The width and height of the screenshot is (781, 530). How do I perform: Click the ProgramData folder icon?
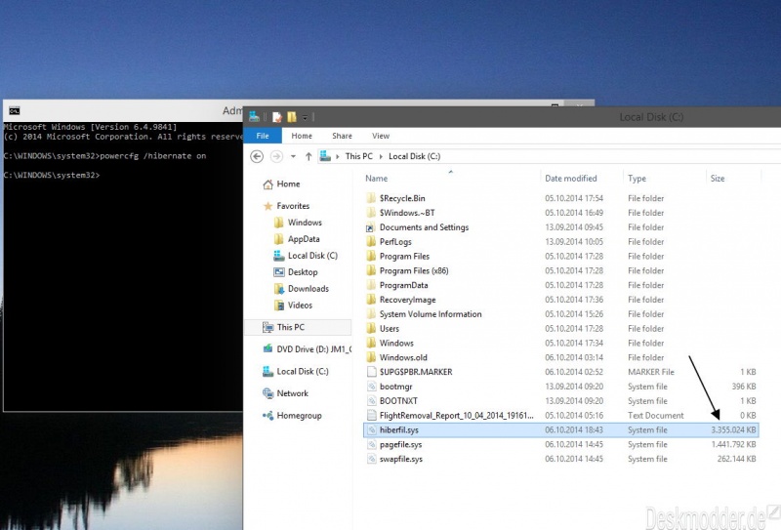click(371, 284)
